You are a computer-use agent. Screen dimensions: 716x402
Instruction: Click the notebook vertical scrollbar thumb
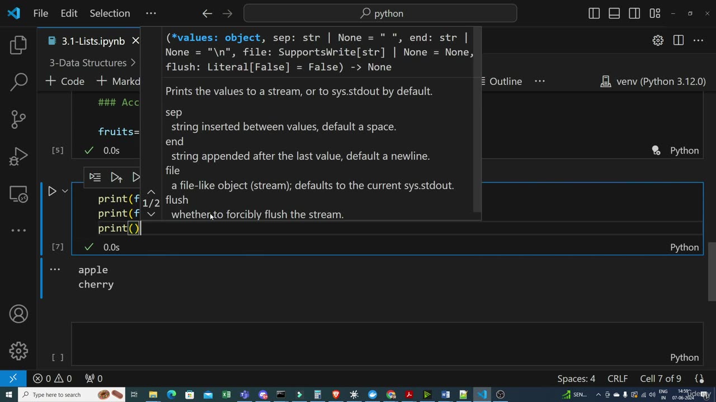(x=712, y=272)
